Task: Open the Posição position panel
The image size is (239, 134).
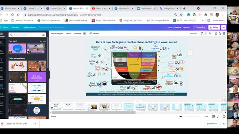Action: [193, 33]
